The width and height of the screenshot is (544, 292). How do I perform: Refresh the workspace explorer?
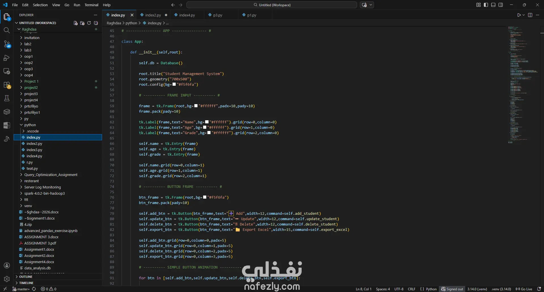89,23
